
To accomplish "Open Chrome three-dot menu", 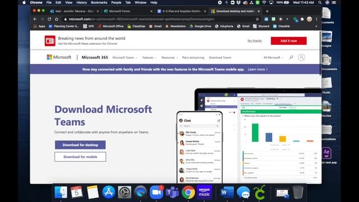I will (316, 19).
